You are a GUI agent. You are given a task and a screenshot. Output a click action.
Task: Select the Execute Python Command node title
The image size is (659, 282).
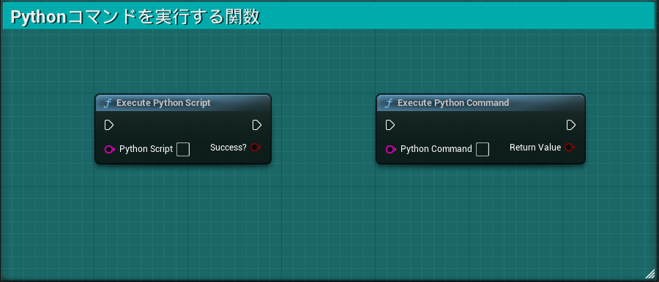pyautogui.click(x=453, y=103)
